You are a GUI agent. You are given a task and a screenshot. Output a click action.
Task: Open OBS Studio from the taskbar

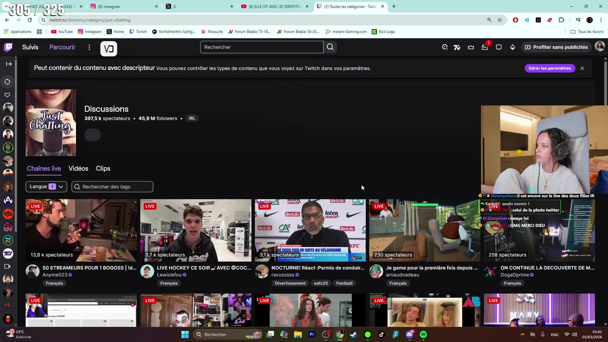[x=325, y=334]
